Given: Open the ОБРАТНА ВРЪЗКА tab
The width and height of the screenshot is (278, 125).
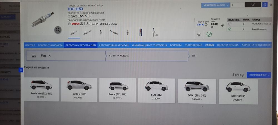Looking at the screenshot, I should click(x=228, y=45).
